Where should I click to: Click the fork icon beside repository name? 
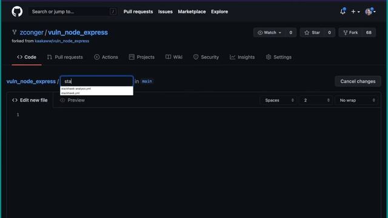point(15,32)
